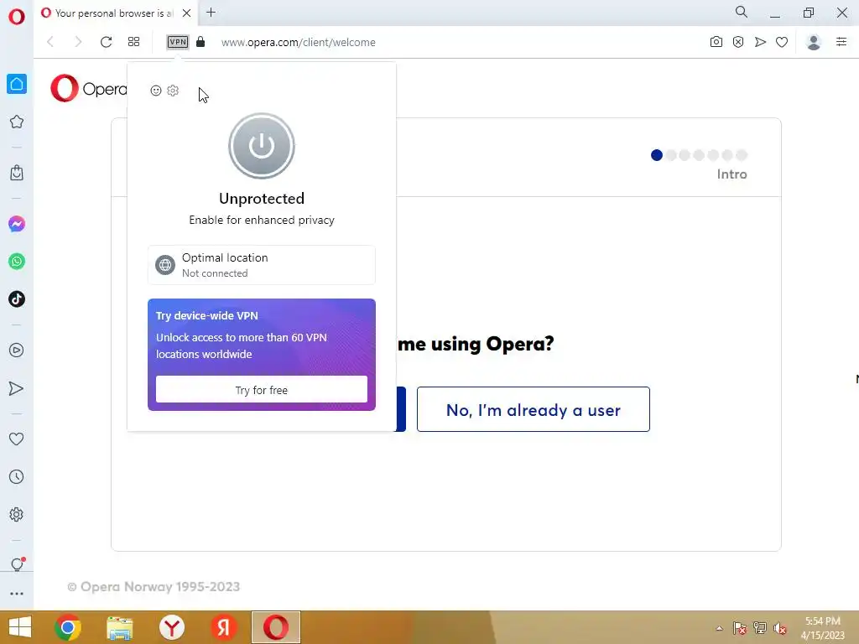
Task: Launch Google Chrome from taskbar
Action: coord(68,627)
